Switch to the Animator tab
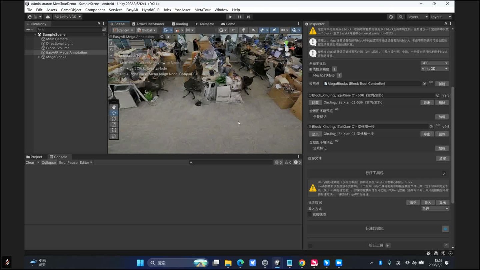 click(205, 24)
